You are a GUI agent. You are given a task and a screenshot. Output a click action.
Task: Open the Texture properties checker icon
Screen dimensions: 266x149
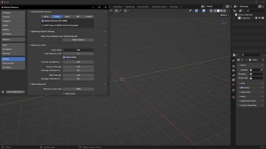(234, 97)
